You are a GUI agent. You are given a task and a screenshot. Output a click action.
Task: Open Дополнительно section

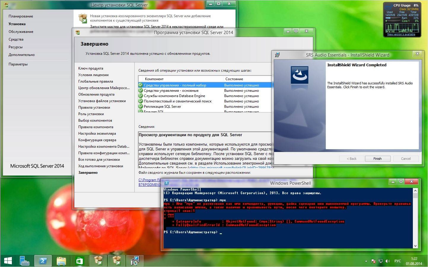[x=22, y=55]
